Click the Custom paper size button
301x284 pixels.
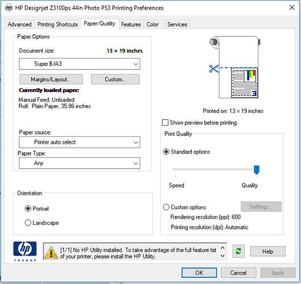(x=115, y=80)
